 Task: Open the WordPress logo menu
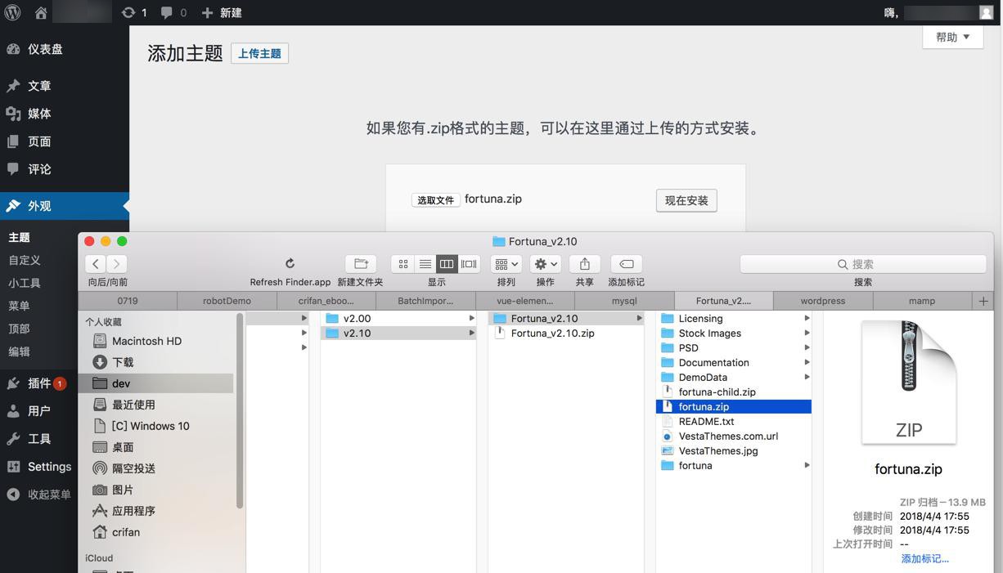click(13, 12)
